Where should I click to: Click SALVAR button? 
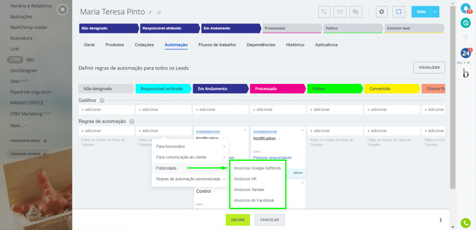[238, 220]
